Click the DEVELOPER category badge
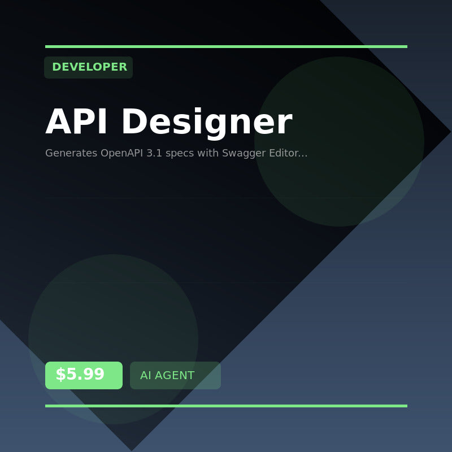The width and height of the screenshot is (452, 452). pos(88,67)
